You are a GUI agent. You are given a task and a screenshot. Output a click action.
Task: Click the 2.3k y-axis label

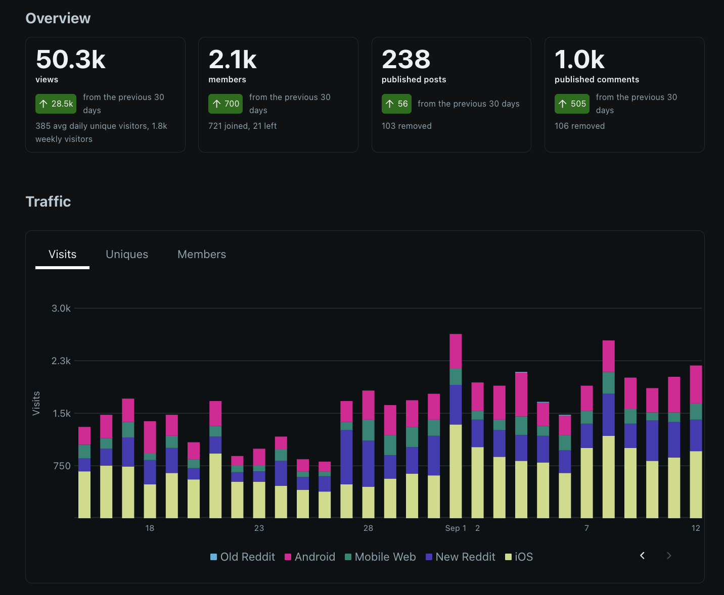[61, 361]
